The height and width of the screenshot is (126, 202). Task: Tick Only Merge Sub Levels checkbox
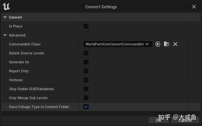86,98
